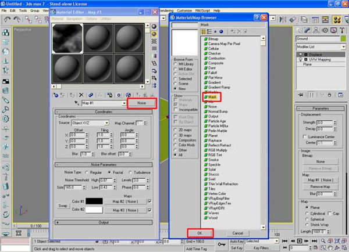Click the black Color #1 swatch
The height and width of the screenshot is (252, 349).
94,201
